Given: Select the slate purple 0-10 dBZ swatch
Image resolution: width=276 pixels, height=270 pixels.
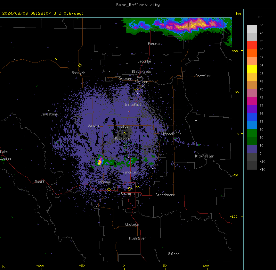Looking at the screenshot, I should (x=252, y=149).
